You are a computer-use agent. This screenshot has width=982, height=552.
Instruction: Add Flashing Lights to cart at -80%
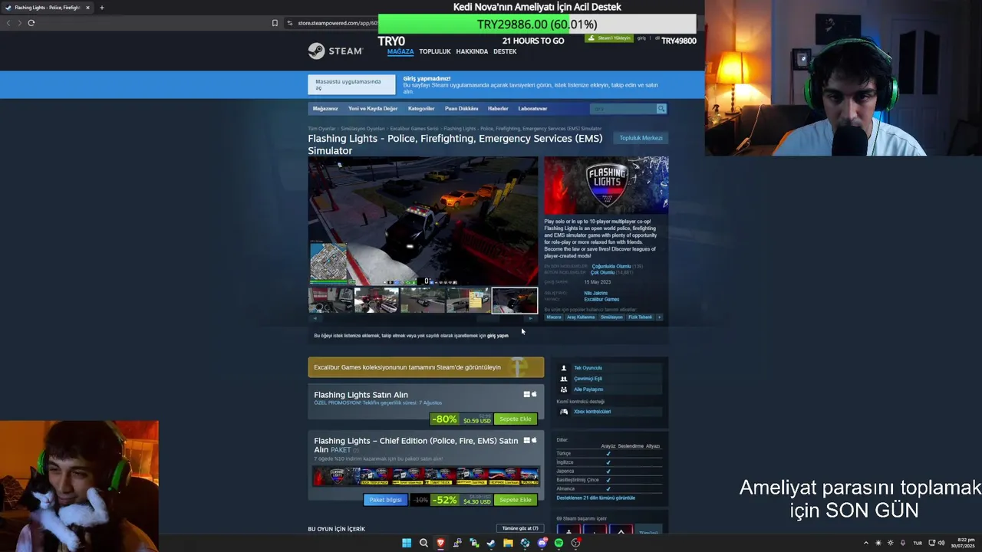[515, 419]
